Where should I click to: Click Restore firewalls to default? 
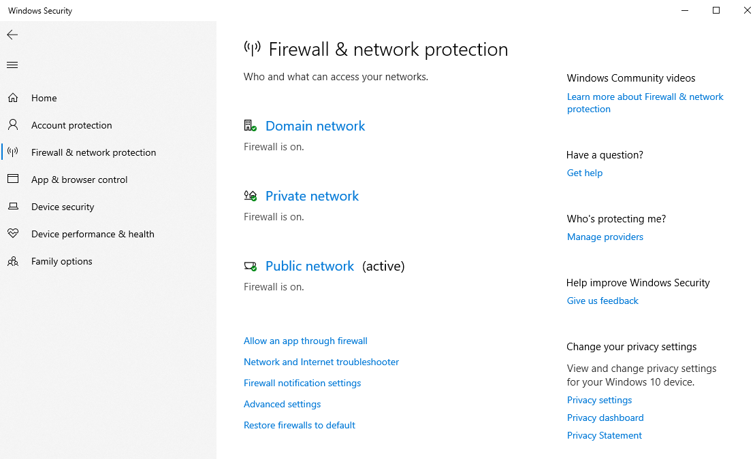pyautogui.click(x=300, y=425)
